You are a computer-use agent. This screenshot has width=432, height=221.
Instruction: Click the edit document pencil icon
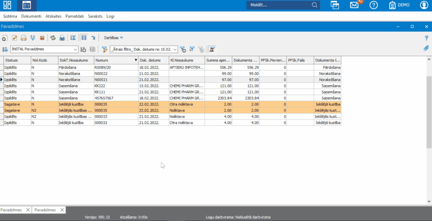pyautogui.click(x=14, y=38)
